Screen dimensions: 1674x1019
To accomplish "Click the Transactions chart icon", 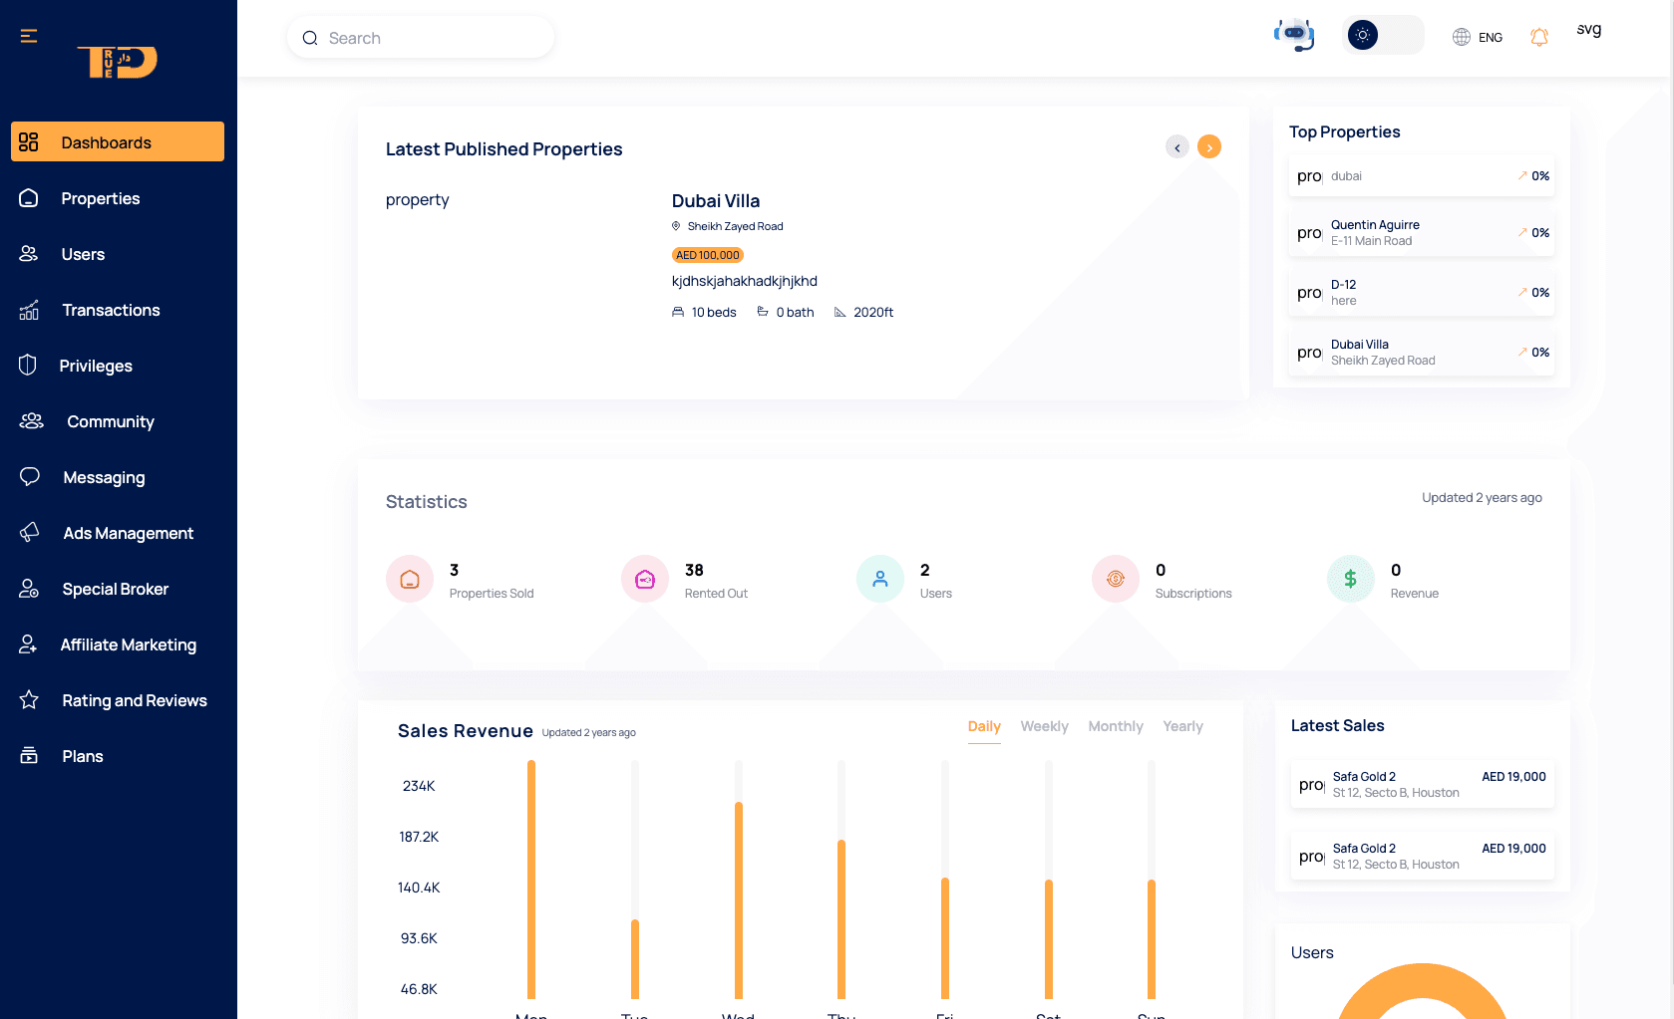I will click(x=29, y=310).
